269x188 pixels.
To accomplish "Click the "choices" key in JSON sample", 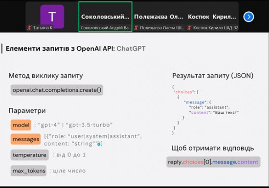I will click(184, 92).
